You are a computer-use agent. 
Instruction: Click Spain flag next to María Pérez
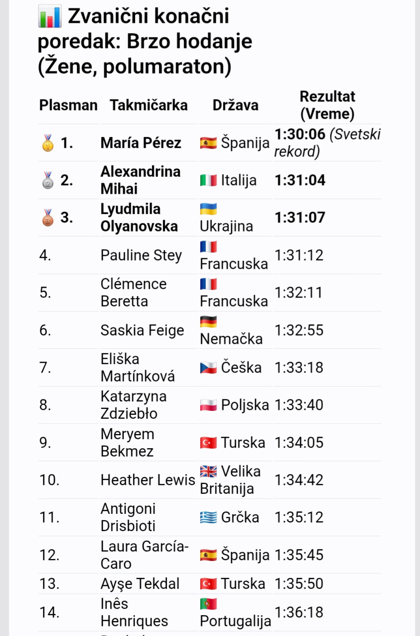(208, 143)
